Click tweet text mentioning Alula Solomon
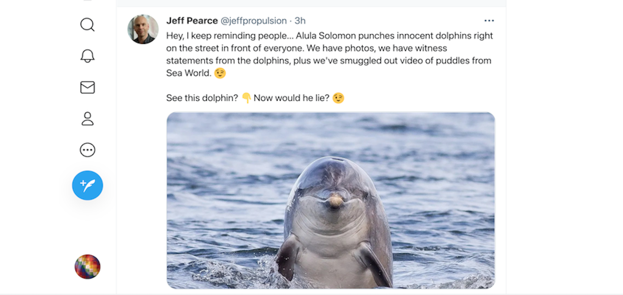 coord(330,54)
